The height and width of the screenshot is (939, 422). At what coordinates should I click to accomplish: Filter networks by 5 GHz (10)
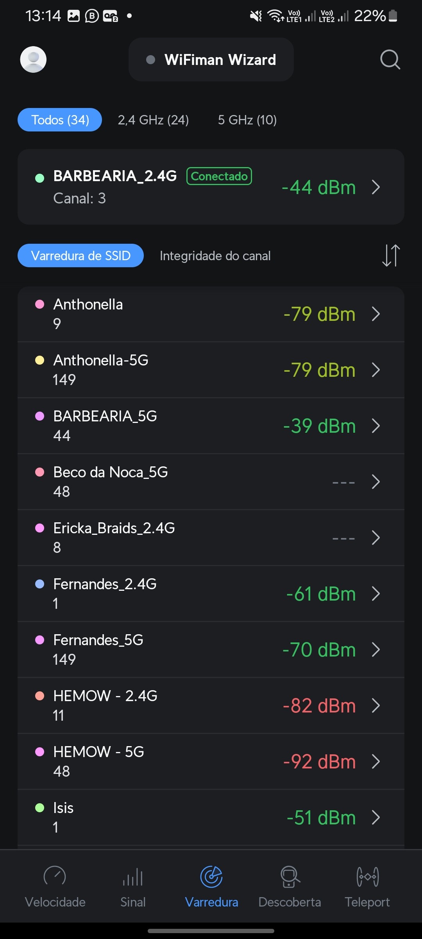(x=247, y=120)
